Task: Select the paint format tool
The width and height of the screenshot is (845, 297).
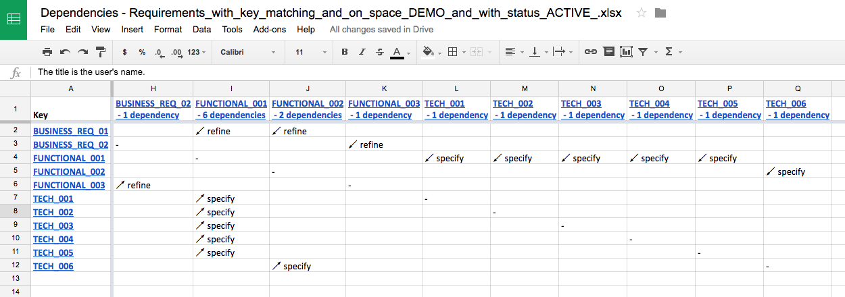Action: pyautogui.click(x=101, y=52)
